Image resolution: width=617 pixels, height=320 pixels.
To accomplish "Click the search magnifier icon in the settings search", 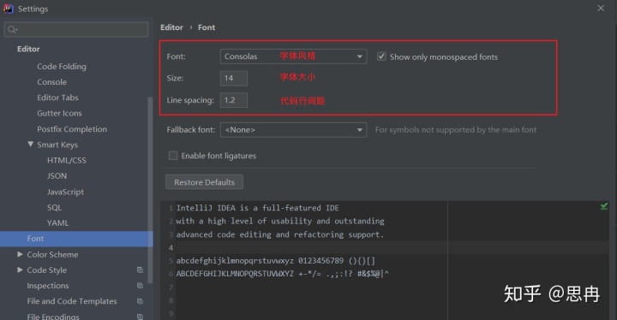I will 12,29.
